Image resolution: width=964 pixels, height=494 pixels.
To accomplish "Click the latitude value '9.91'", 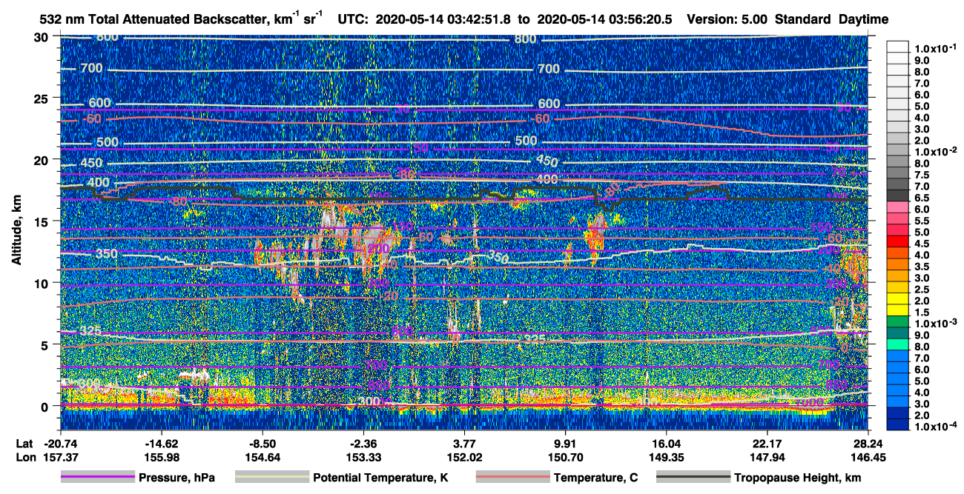I will [565, 444].
